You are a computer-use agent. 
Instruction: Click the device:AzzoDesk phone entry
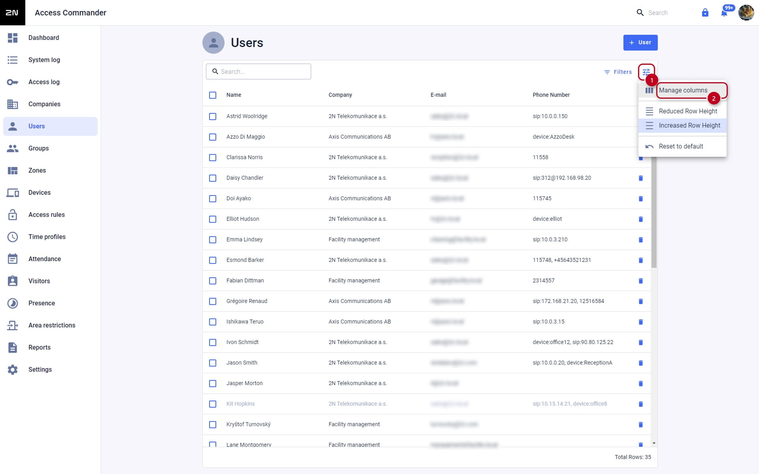pos(553,137)
